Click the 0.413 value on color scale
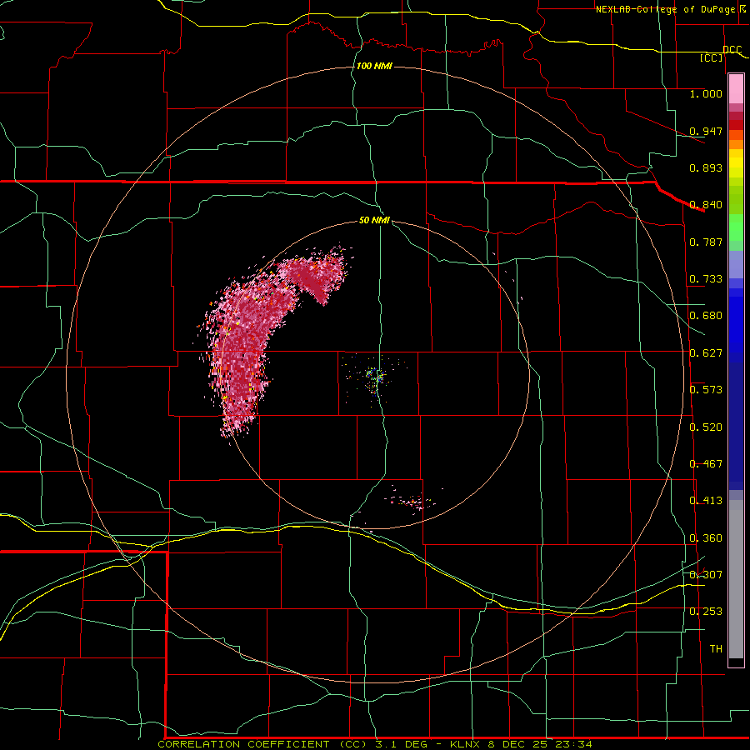Screen dimensions: 750x750 click(x=706, y=501)
